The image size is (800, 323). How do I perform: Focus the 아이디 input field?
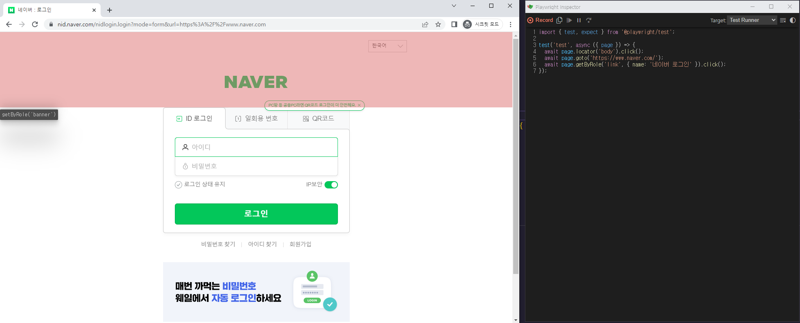[x=256, y=147]
